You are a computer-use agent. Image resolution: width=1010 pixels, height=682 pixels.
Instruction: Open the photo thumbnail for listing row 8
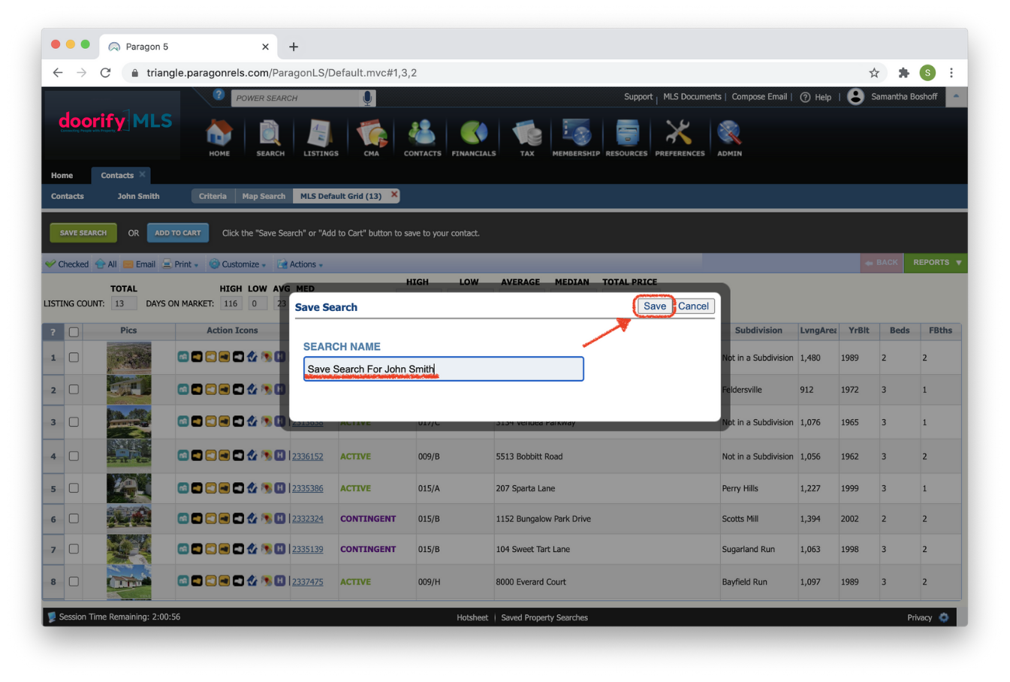[x=128, y=581]
